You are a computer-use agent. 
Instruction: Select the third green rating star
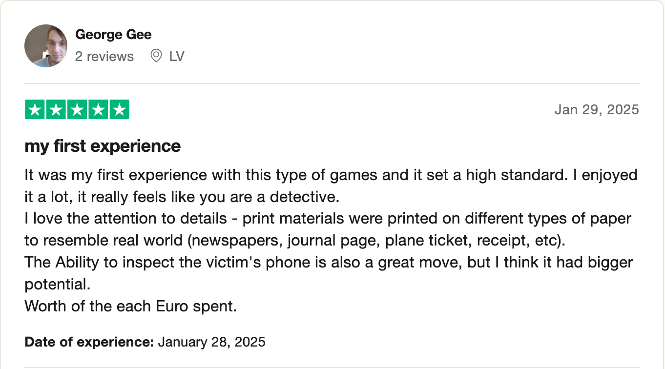(x=77, y=109)
